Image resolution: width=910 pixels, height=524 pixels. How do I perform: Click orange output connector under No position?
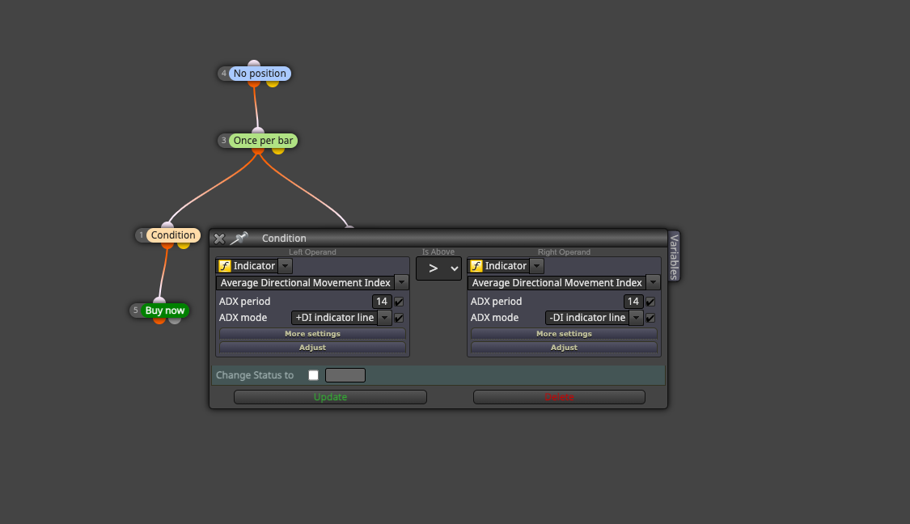click(254, 83)
